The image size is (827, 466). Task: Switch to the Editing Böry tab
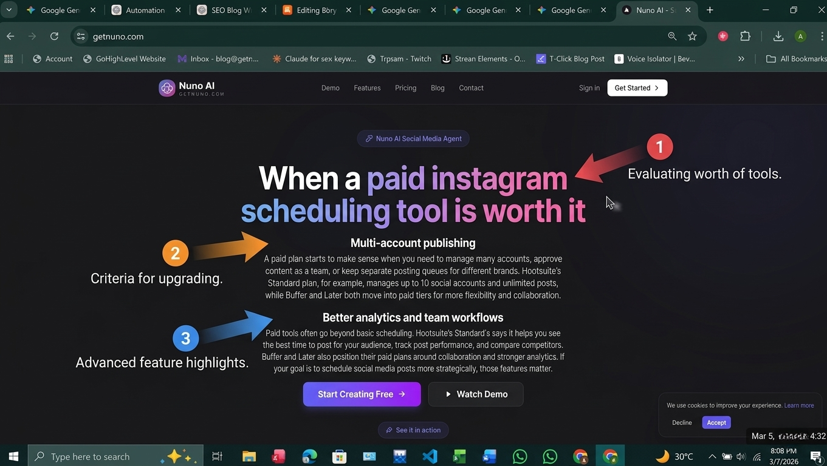coord(316,10)
